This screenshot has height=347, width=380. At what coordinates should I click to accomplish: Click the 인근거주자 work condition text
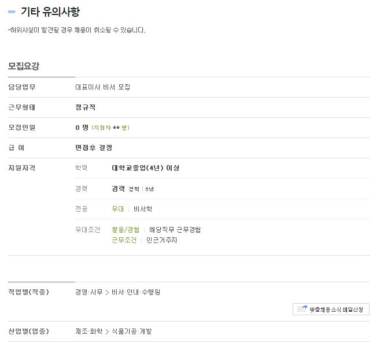pos(162,240)
